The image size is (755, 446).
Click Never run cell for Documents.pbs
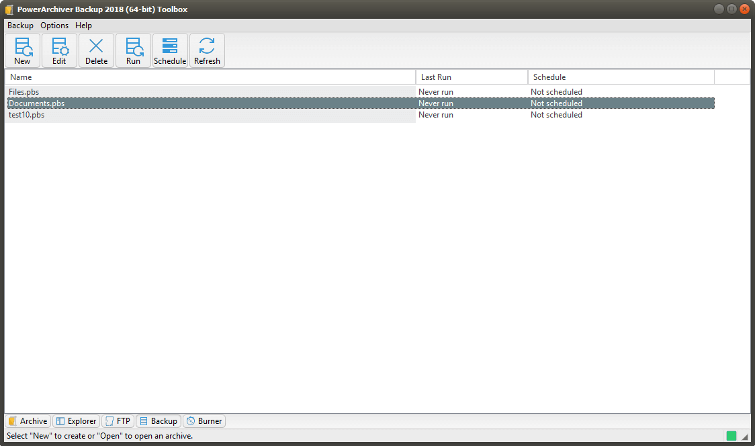pyautogui.click(x=436, y=103)
